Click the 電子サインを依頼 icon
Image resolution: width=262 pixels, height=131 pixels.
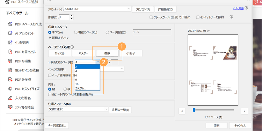[10, 70]
